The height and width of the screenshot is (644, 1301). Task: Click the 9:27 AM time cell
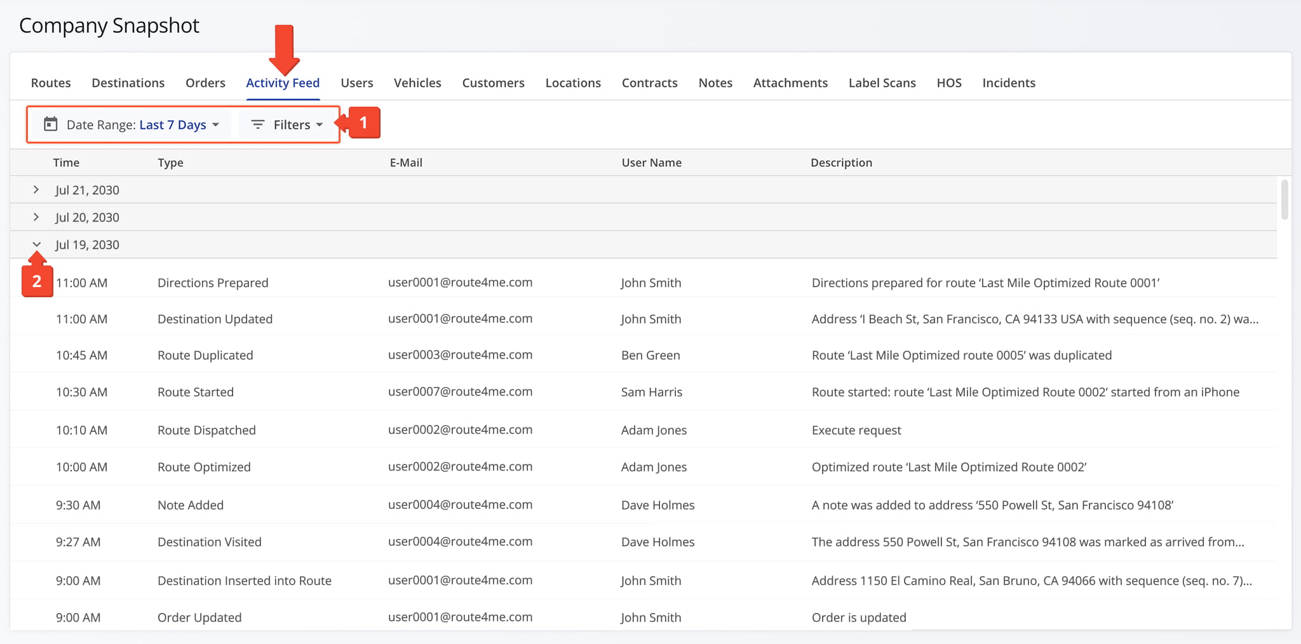(x=78, y=542)
